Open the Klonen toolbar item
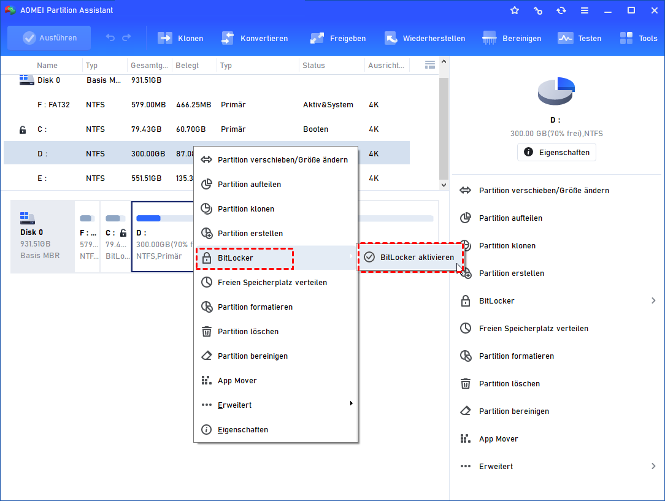The image size is (665, 501). pyautogui.click(x=180, y=38)
